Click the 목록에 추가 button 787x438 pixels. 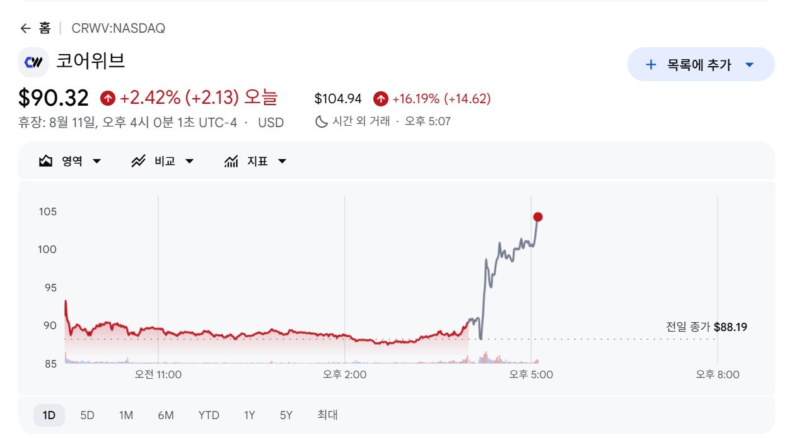701,64
